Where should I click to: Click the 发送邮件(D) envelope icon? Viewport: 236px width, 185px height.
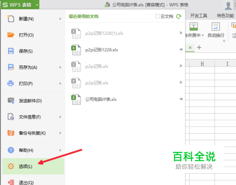pyautogui.click(x=11, y=101)
